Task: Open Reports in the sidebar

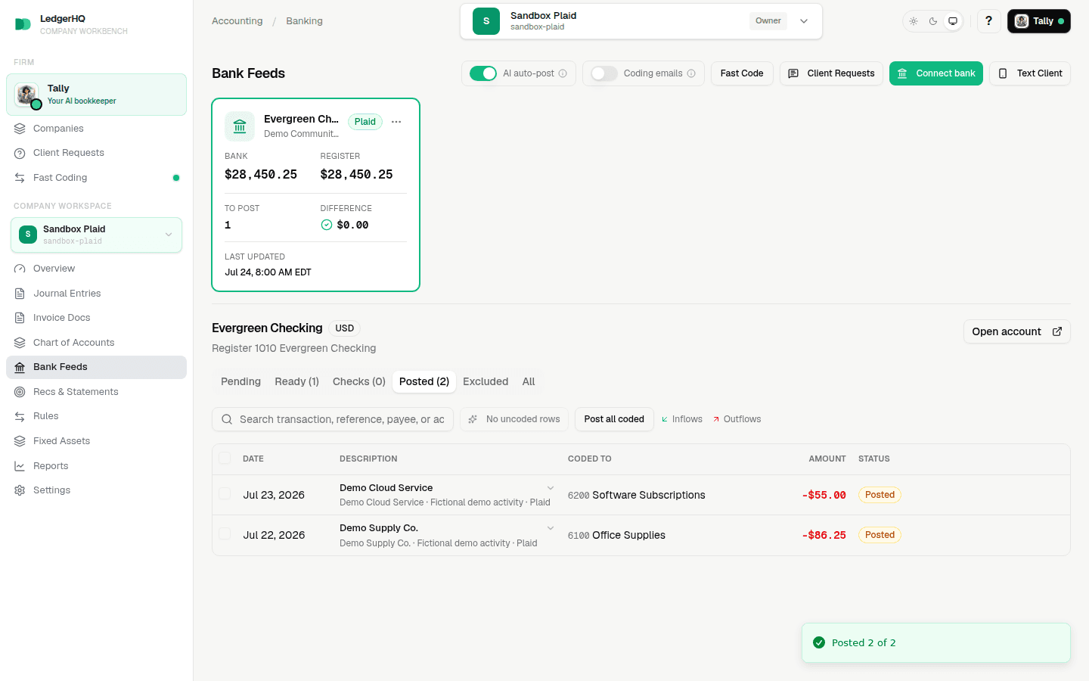Action: pos(96,466)
